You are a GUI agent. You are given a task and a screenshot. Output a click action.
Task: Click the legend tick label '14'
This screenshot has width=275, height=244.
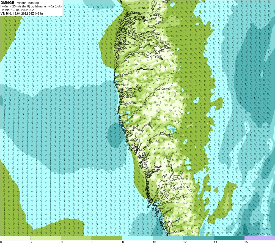click(215, 242)
